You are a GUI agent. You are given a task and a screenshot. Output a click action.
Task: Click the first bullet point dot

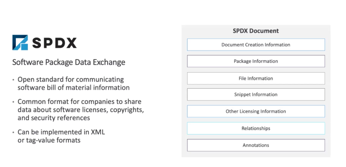click(x=14, y=80)
